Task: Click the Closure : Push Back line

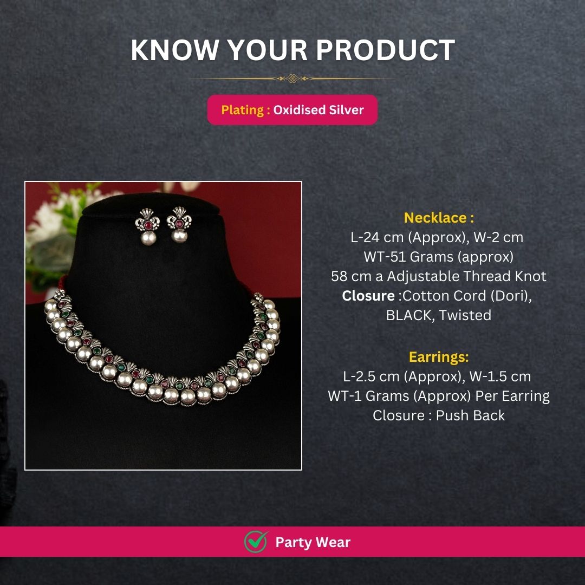Action: (x=439, y=415)
